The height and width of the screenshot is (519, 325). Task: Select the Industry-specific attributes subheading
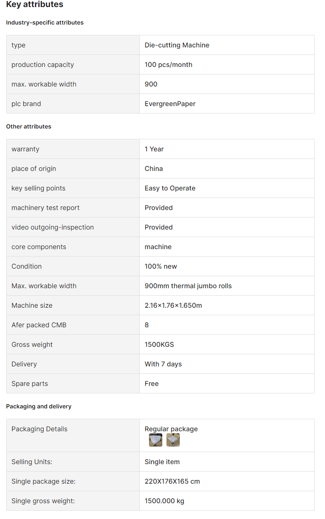point(45,22)
